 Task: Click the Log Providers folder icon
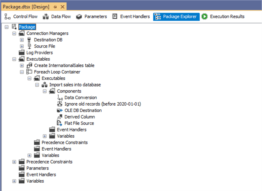click(22, 53)
